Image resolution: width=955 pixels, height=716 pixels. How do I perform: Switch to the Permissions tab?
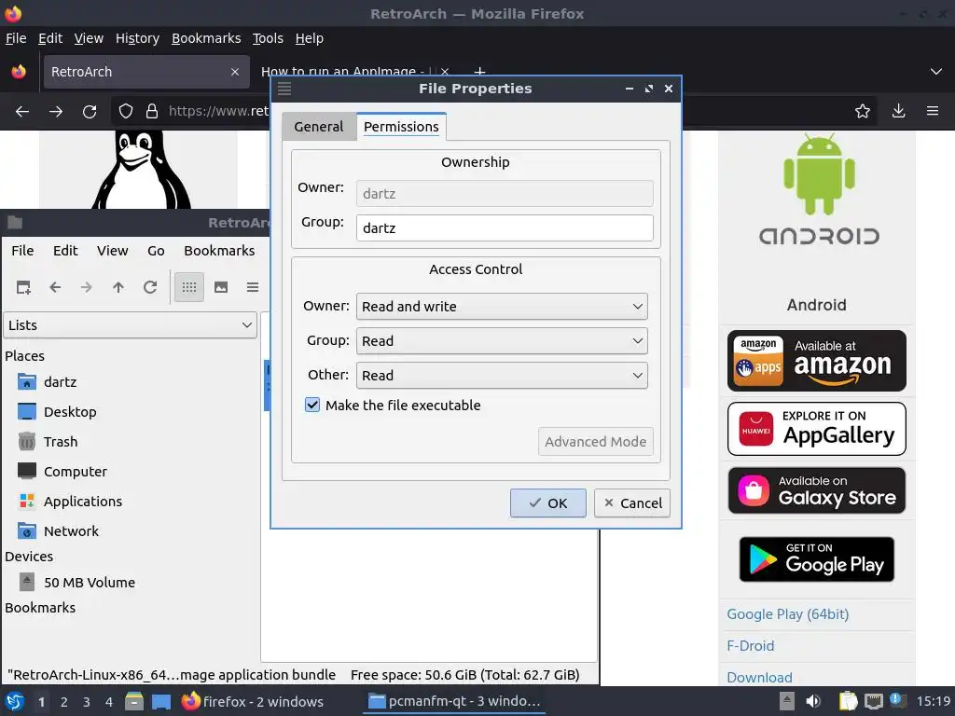[x=401, y=127]
